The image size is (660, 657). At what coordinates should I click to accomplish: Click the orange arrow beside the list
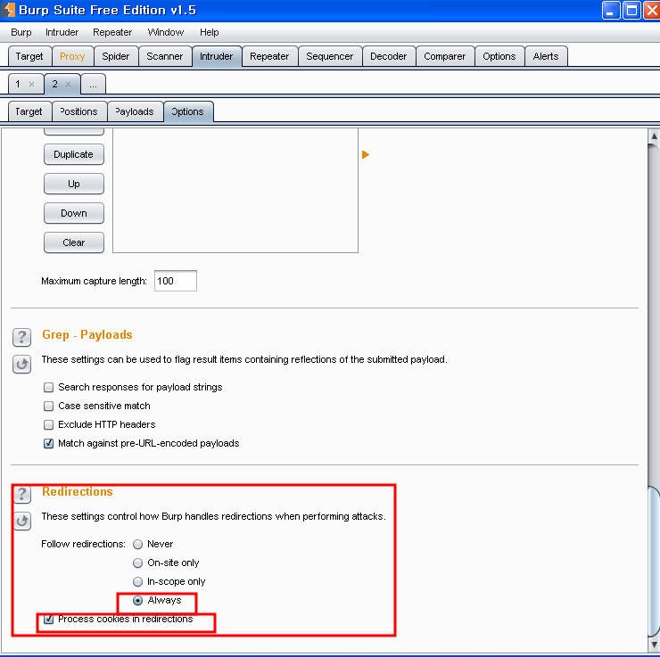tap(366, 155)
